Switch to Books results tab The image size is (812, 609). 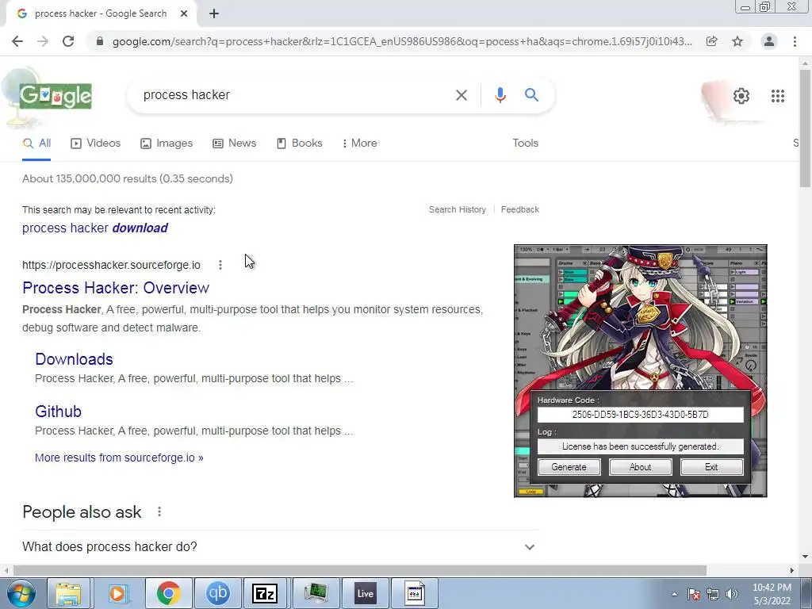coord(299,144)
